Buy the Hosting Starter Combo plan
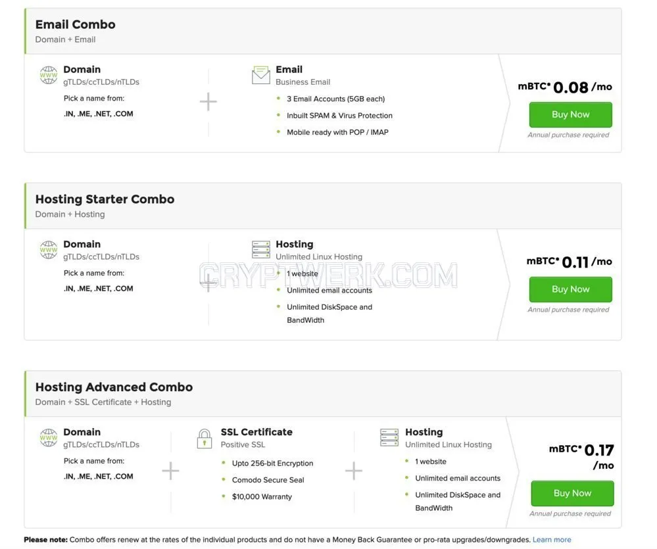The width and height of the screenshot is (657, 549). [570, 289]
